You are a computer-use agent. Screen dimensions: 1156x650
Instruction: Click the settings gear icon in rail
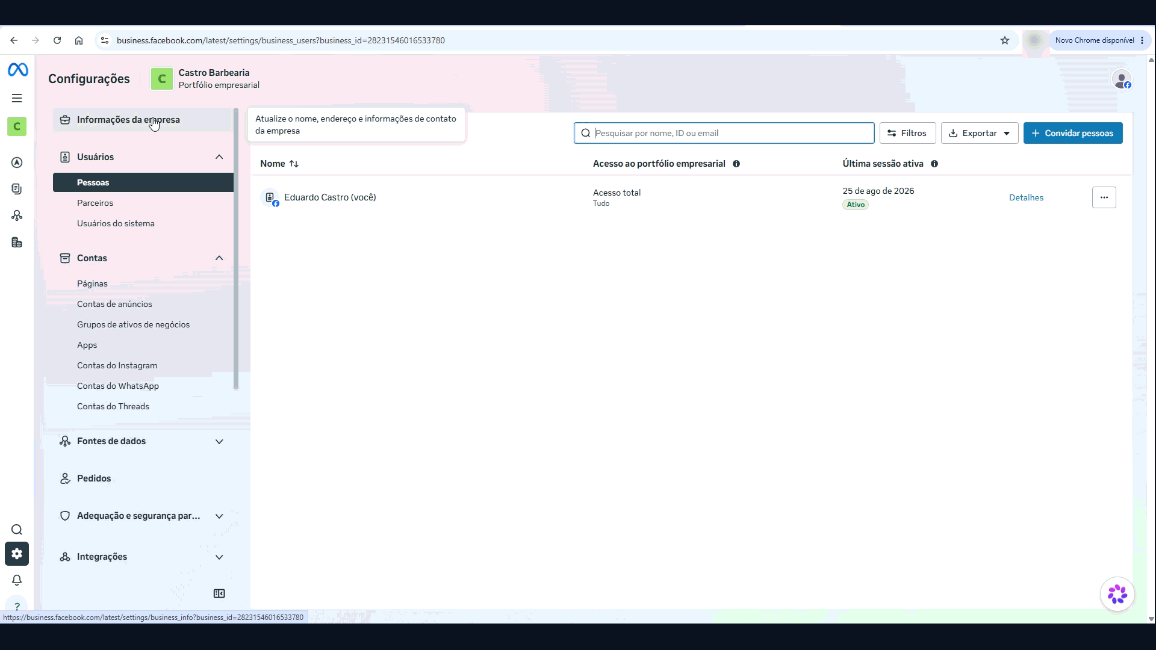(17, 554)
